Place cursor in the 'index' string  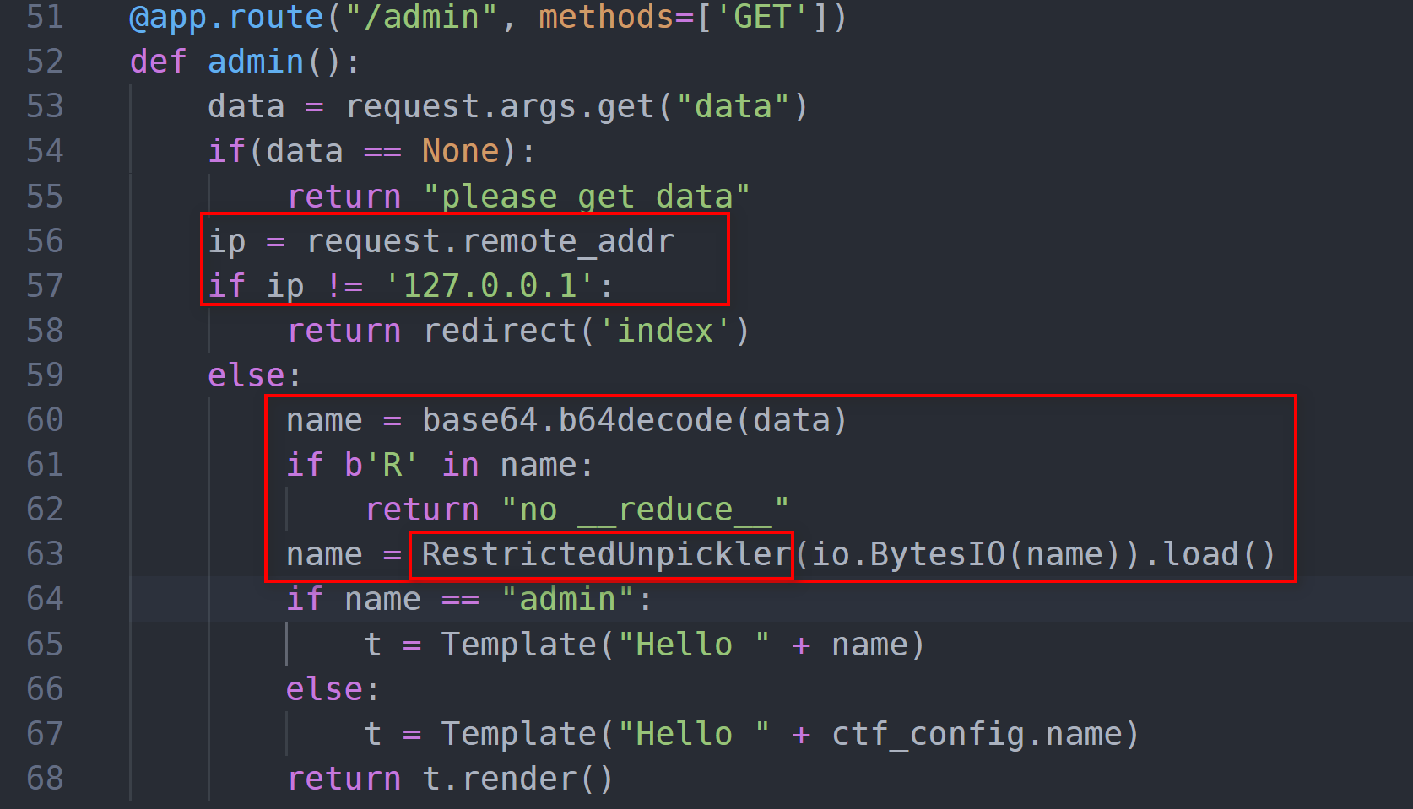pos(664,331)
